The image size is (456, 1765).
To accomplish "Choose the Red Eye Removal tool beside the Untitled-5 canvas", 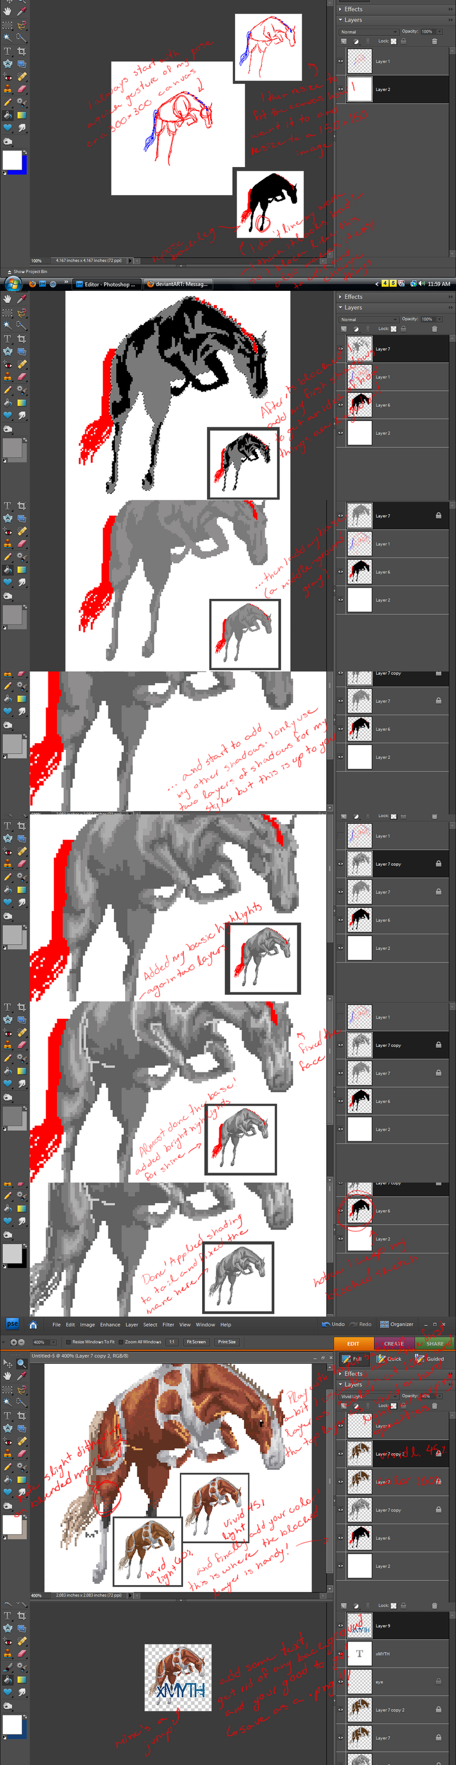I will tap(7, 1441).
